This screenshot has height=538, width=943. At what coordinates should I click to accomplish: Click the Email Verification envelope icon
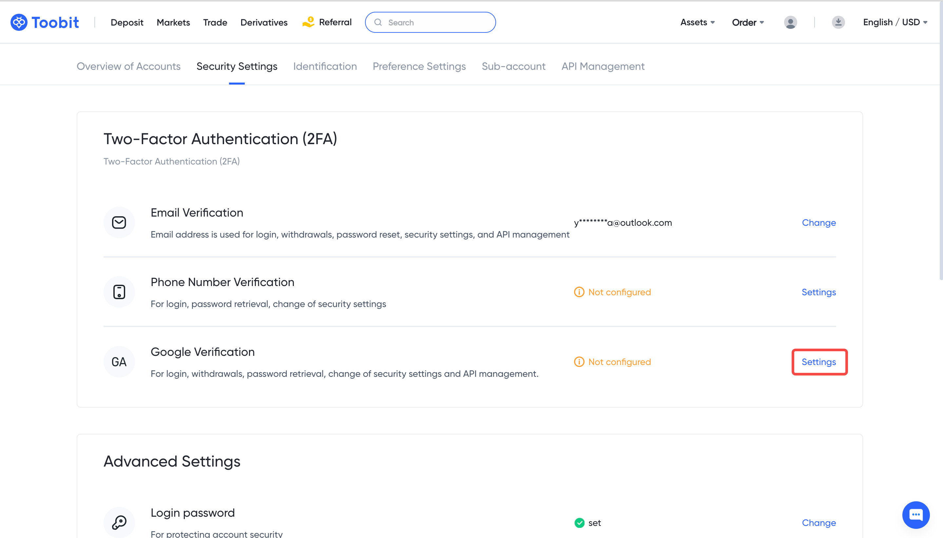point(119,222)
